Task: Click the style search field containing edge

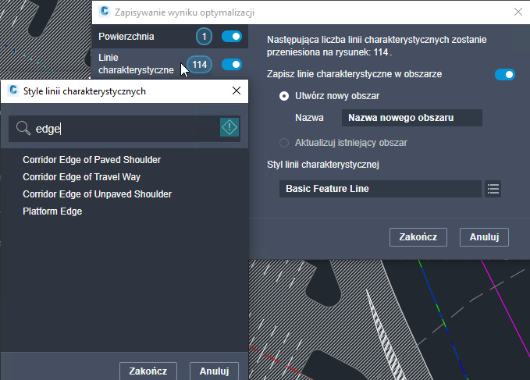Action: click(124, 128)
